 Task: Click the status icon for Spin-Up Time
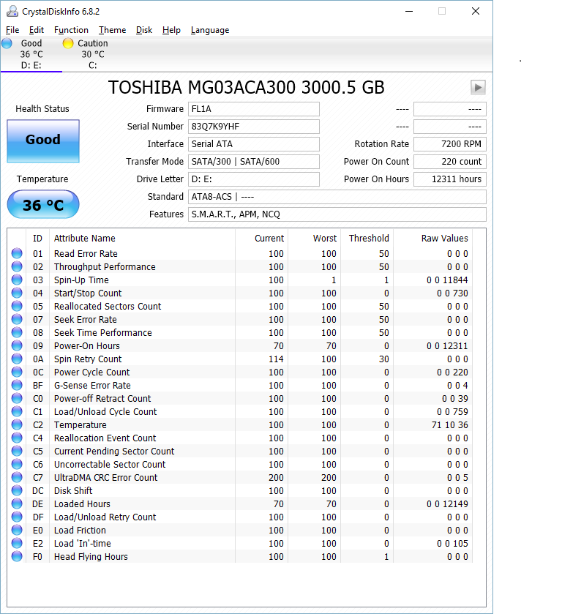tap(17, 280)
